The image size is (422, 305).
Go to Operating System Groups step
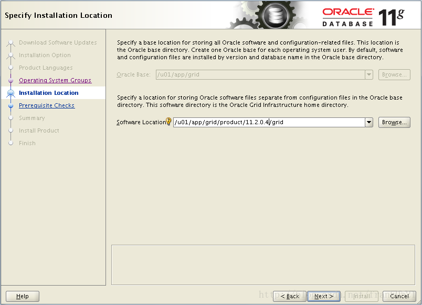[x=55, y=80]
